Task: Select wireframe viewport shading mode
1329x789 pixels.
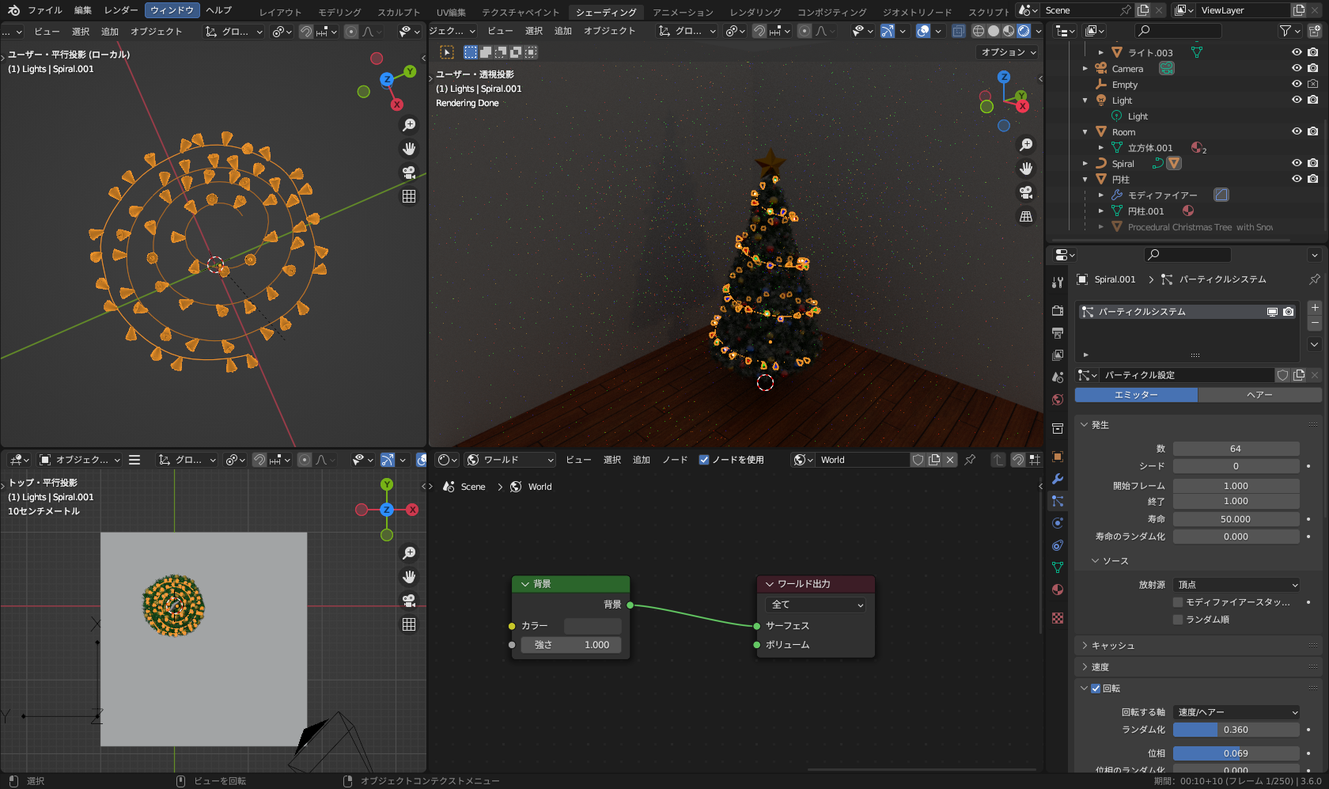Action: (x=979, y=31)
